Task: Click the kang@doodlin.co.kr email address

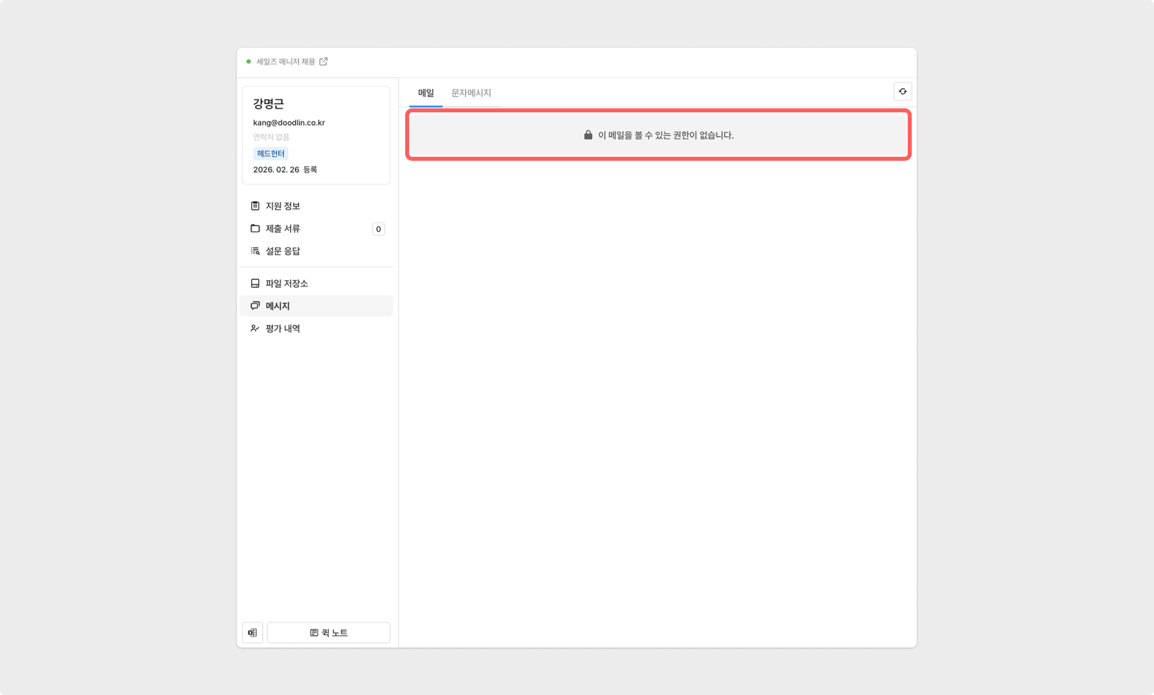Action: [289, 122]
